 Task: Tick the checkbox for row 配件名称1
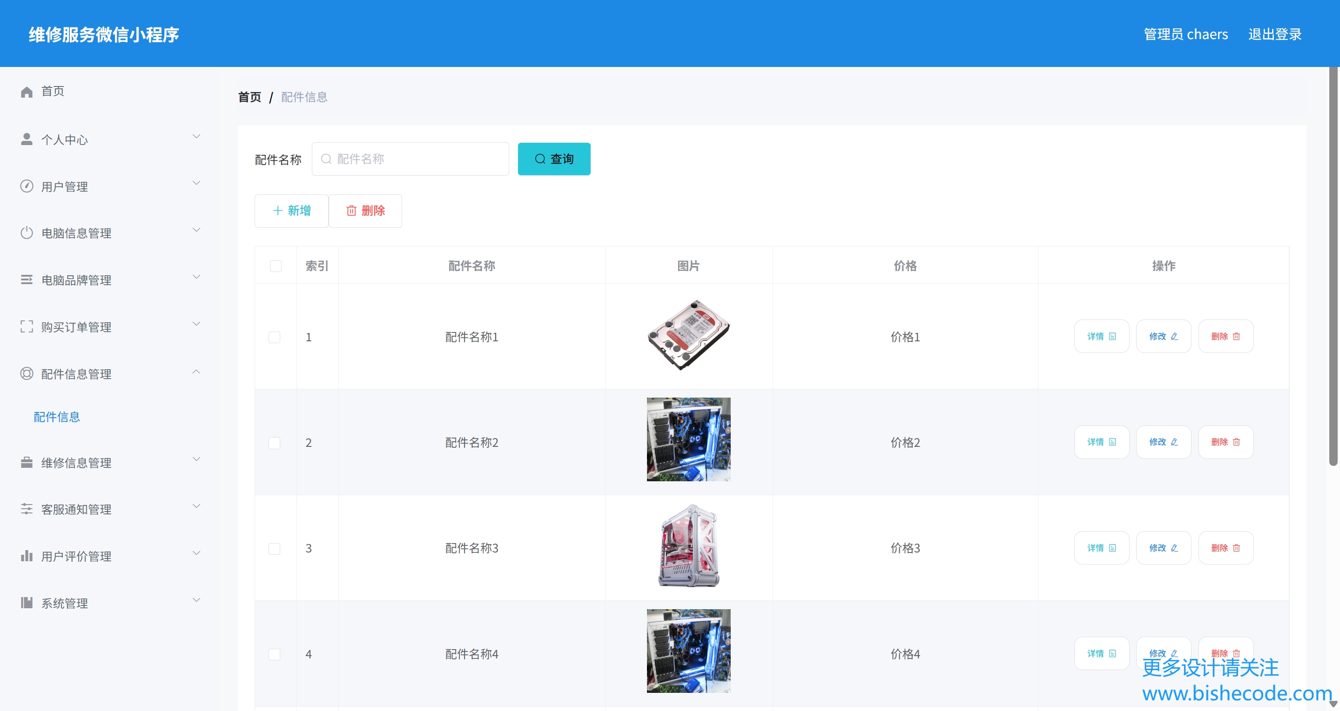point(274,337)
